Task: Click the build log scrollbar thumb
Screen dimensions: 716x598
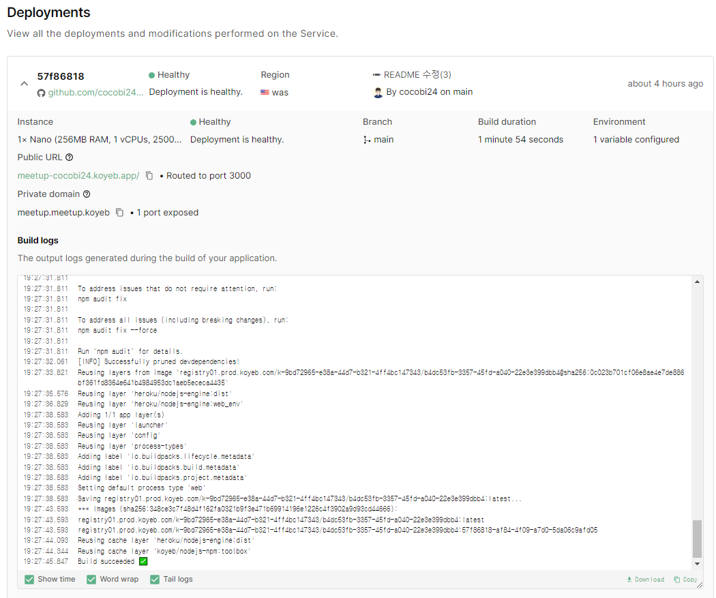Action: pos(697,539)
